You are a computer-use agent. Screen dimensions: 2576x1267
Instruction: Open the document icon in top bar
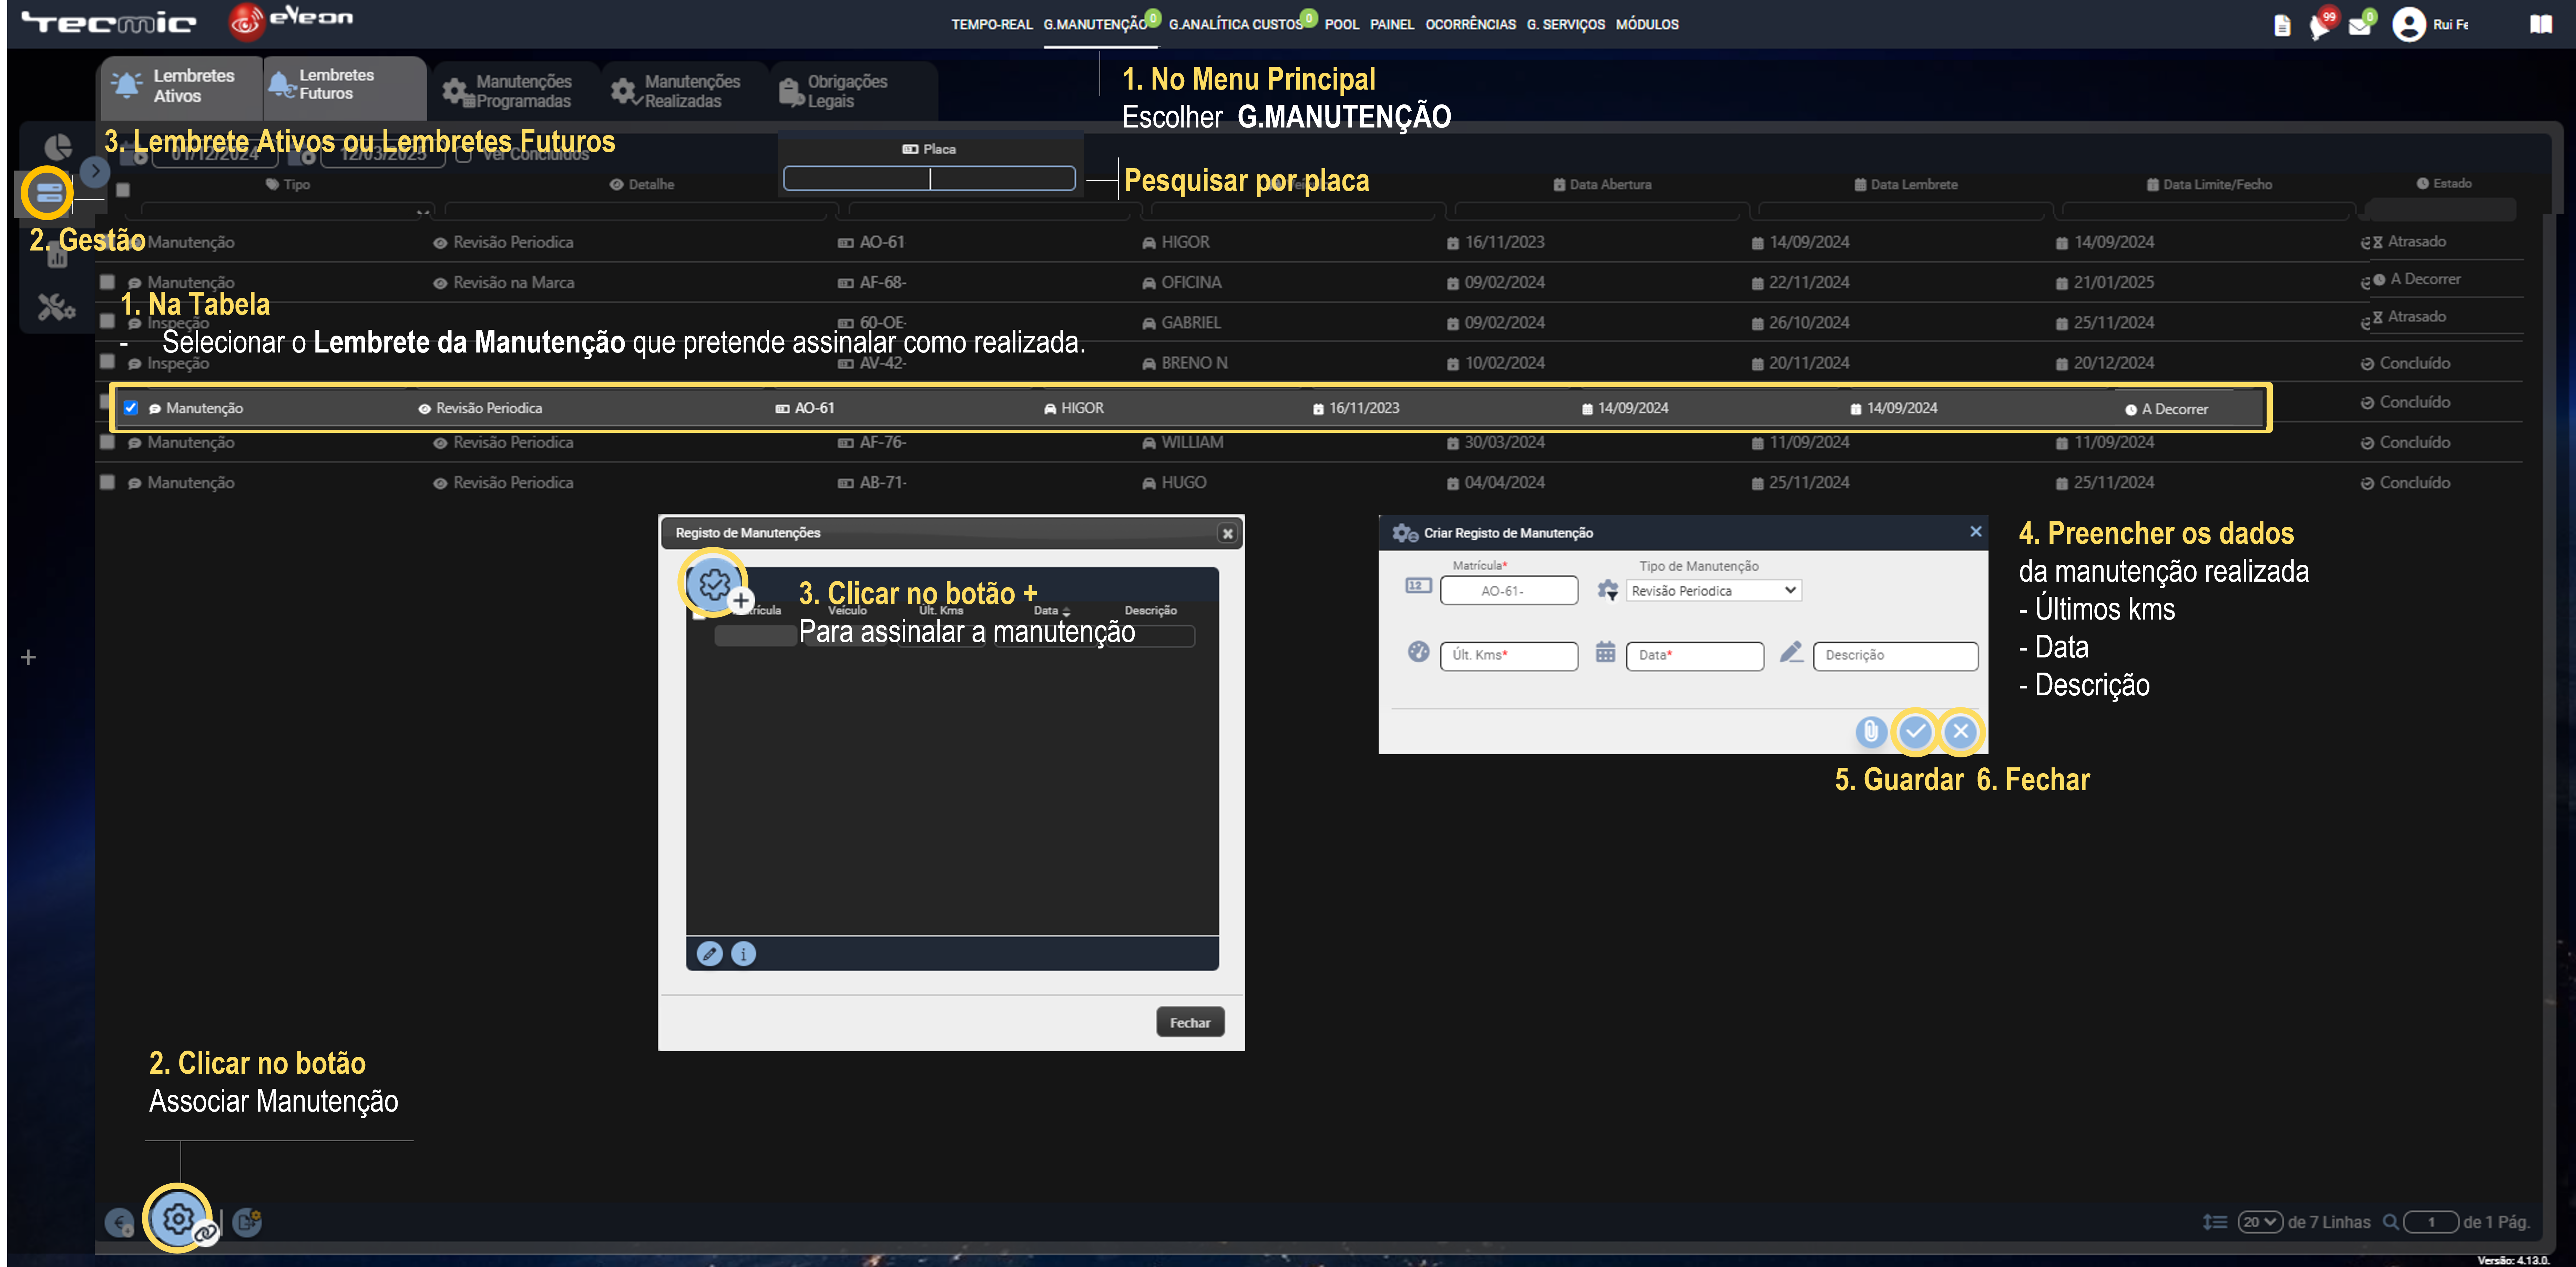(x=2282, y=26)
